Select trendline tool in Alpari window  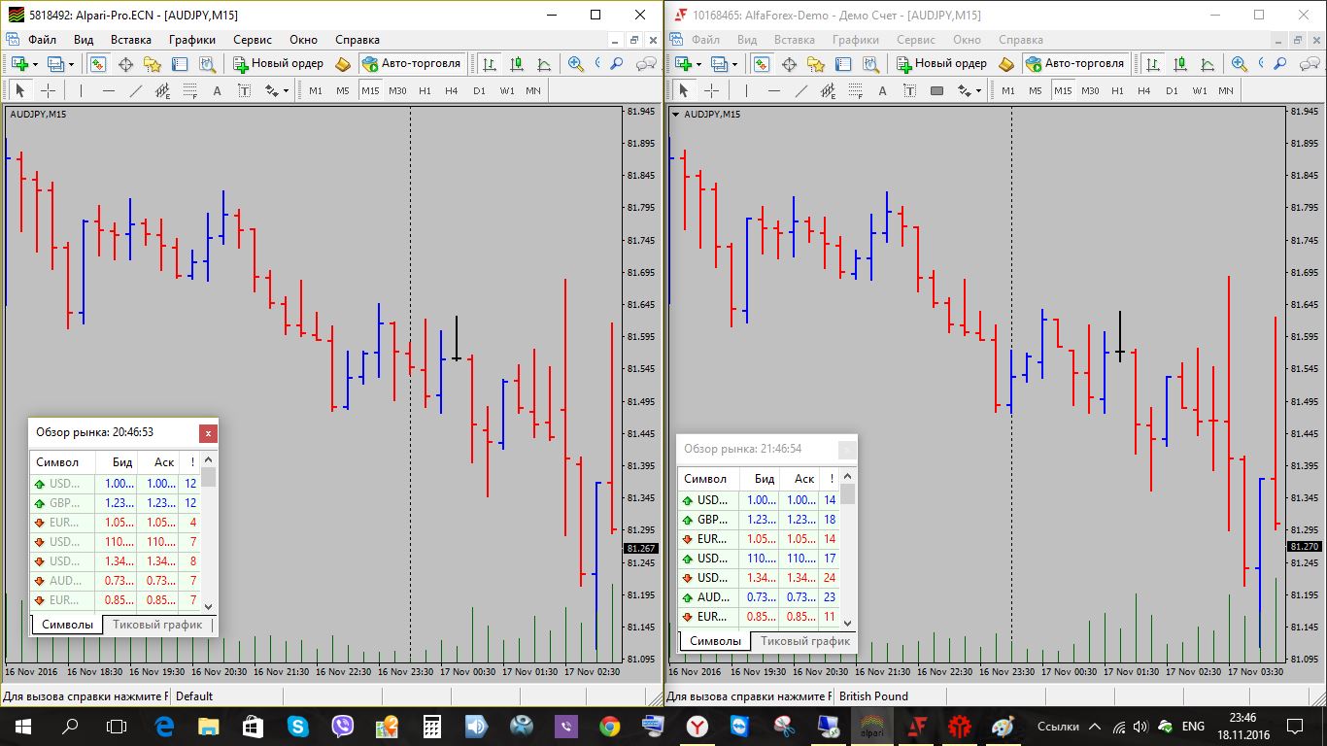135,90
